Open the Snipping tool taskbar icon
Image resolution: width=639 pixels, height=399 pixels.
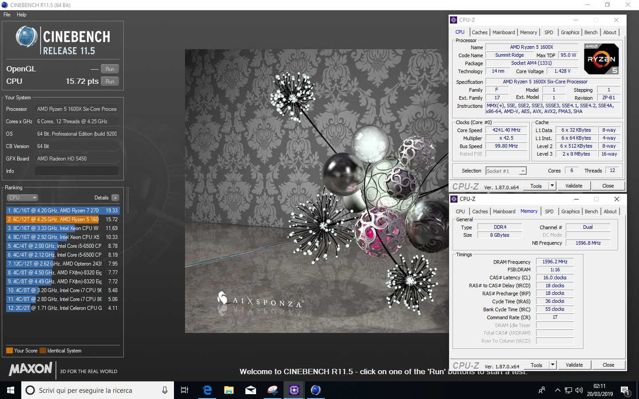272,390
